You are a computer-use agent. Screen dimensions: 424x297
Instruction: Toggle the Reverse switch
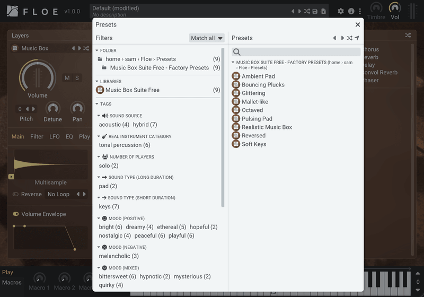coord(15,194)
